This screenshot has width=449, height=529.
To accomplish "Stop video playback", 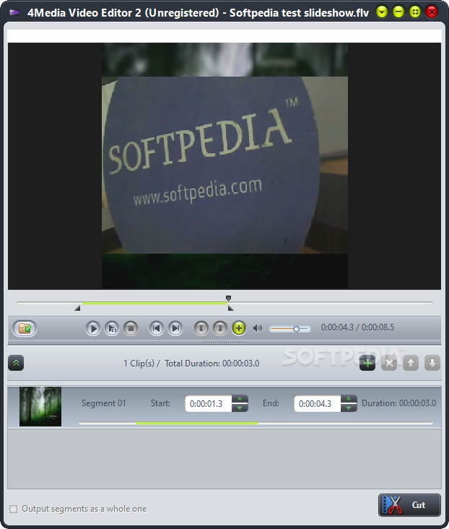I will click(x=131, y=328).
